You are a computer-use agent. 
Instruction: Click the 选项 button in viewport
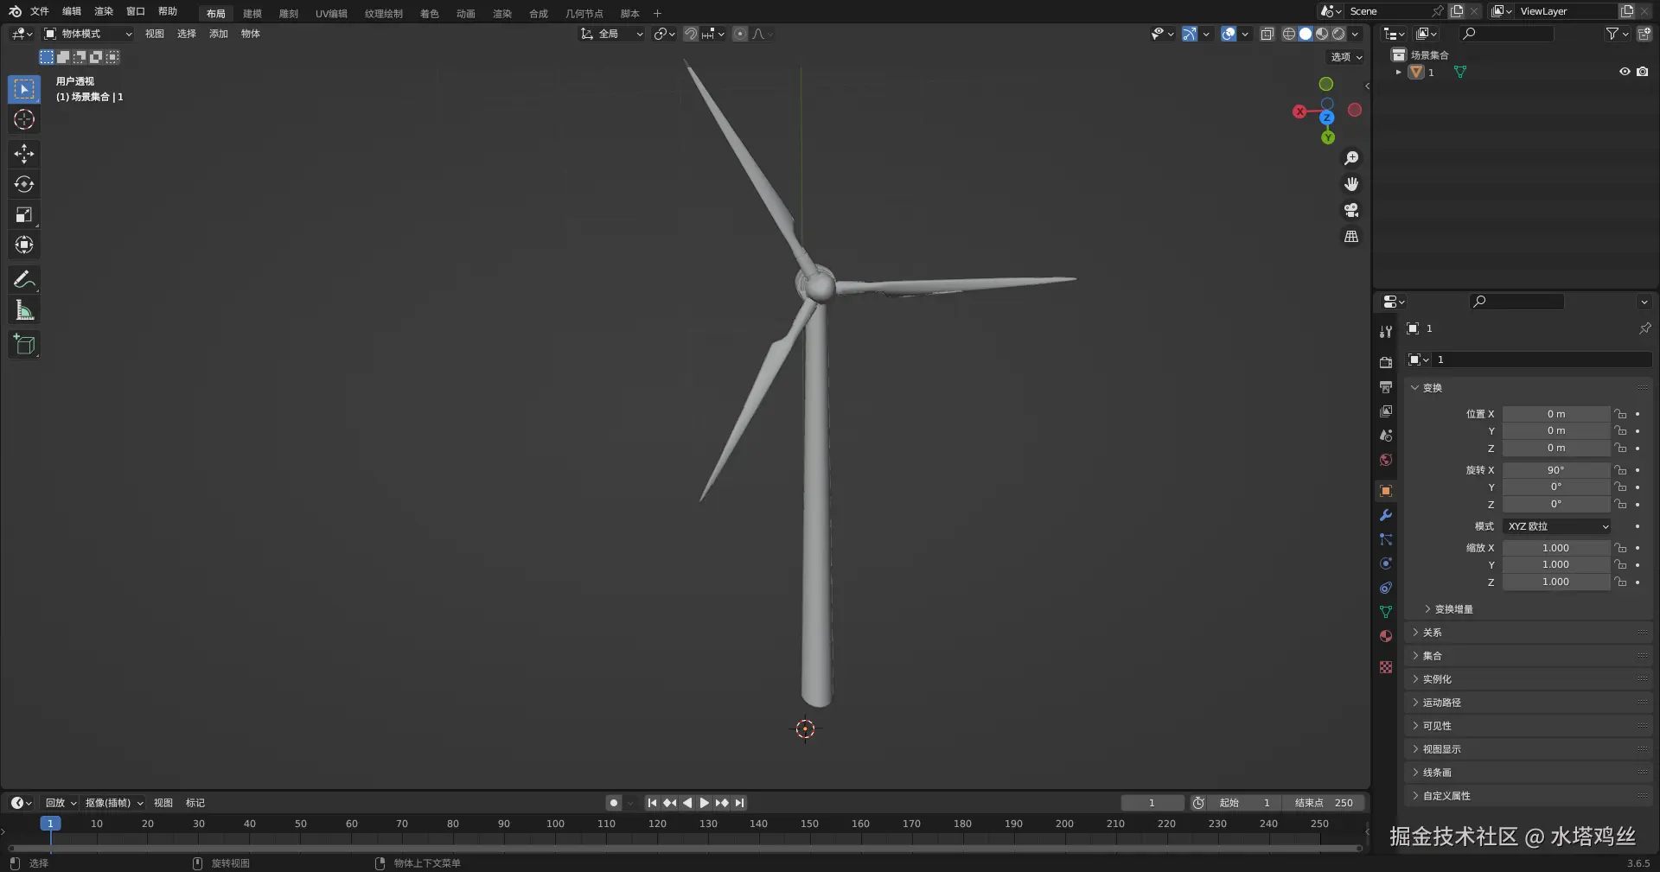coord(1346,57)
